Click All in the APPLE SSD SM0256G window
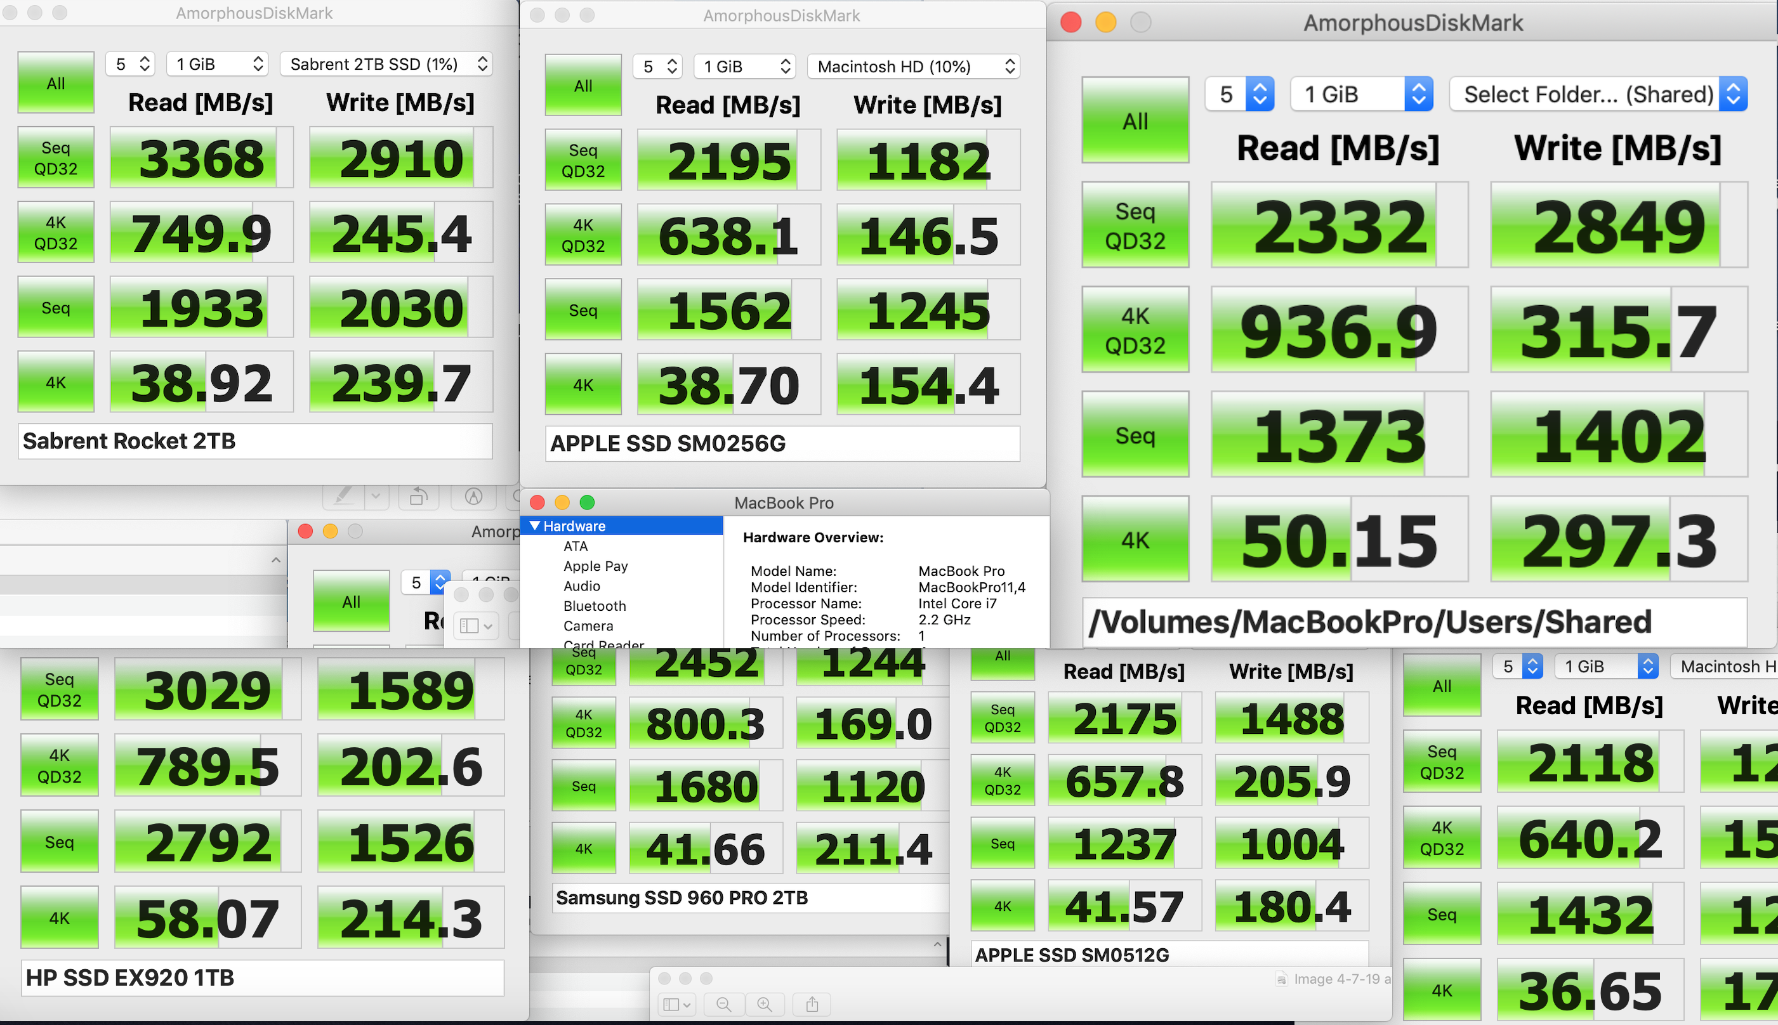 (x=583, y=85)
